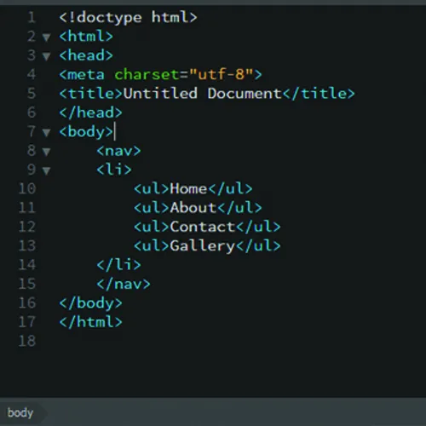Collapse the body tag fold arrow
426x426 pixels.
(46, 133)
